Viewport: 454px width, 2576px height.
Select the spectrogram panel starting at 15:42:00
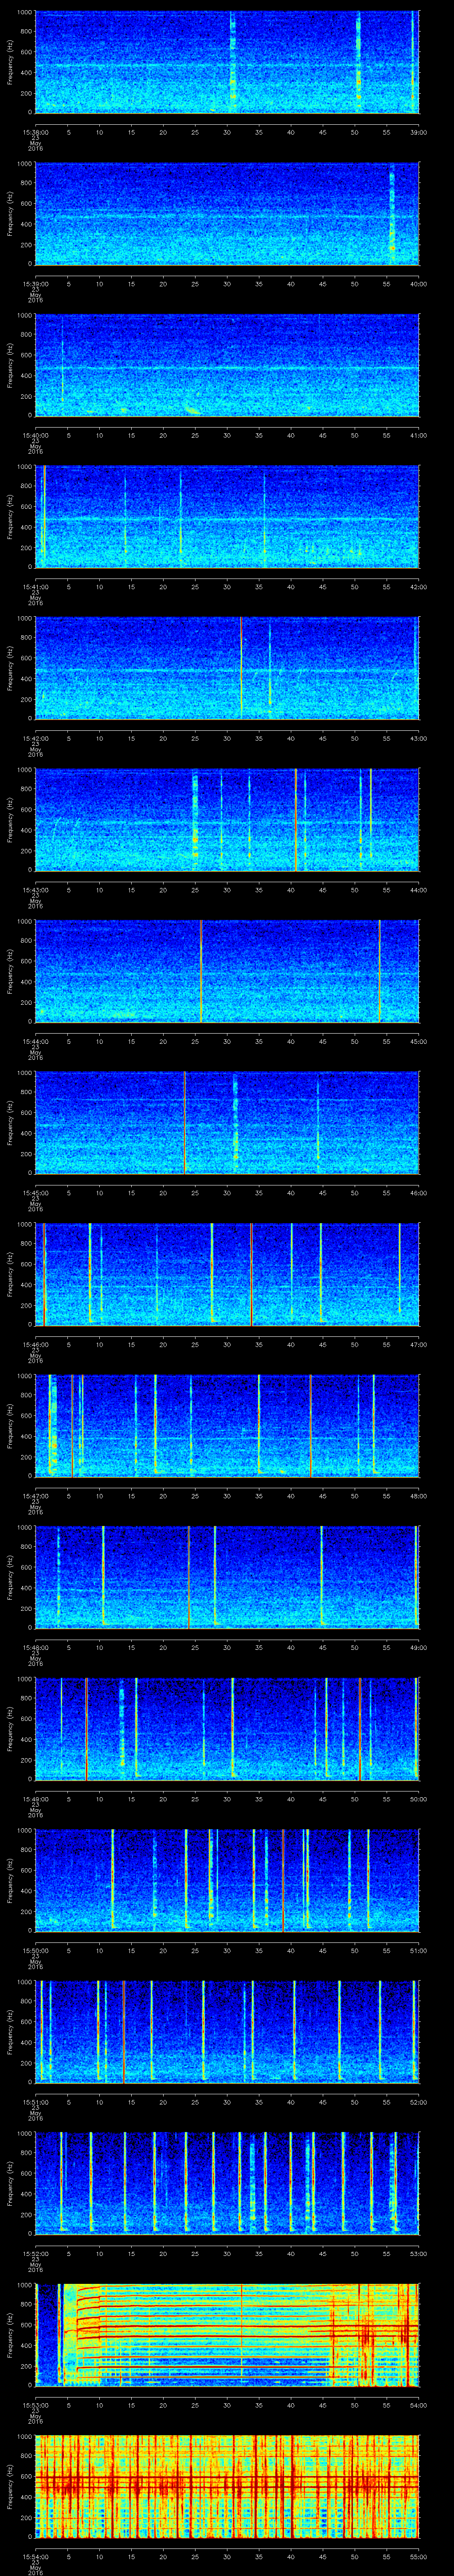click(x=227, y=668)
